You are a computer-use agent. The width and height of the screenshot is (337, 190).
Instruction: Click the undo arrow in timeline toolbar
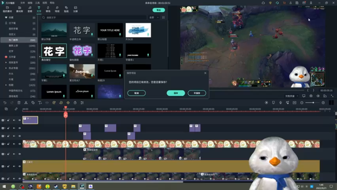click(x=5, y=103)
